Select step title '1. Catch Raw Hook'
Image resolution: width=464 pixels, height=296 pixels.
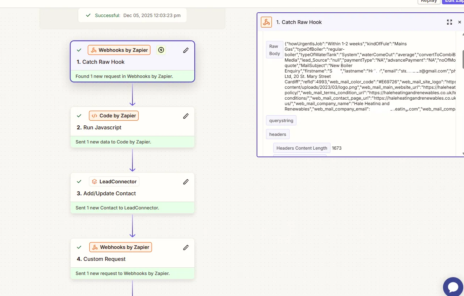[x=101, y=62]
